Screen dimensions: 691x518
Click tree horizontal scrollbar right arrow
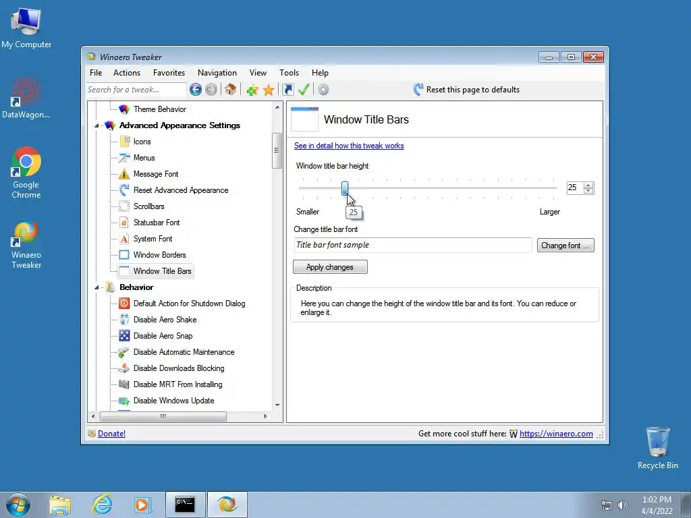(265, 416)
